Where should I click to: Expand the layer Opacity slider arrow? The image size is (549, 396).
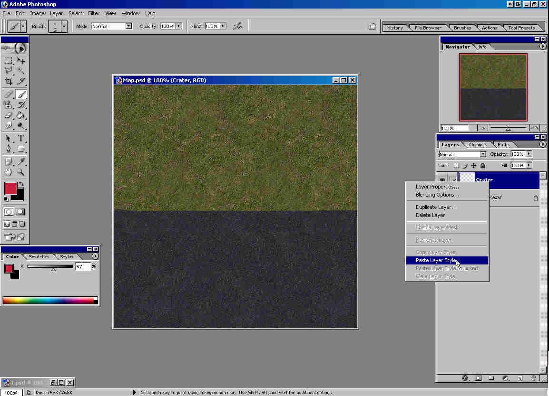pos(529,154)
